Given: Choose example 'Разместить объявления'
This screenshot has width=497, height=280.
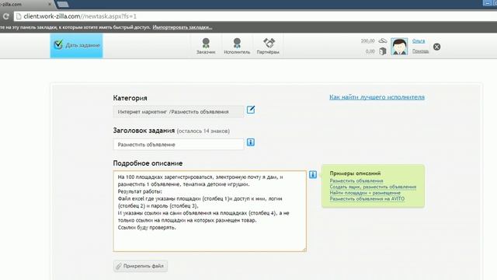Looking at the screenshot, I should point(356,180).
